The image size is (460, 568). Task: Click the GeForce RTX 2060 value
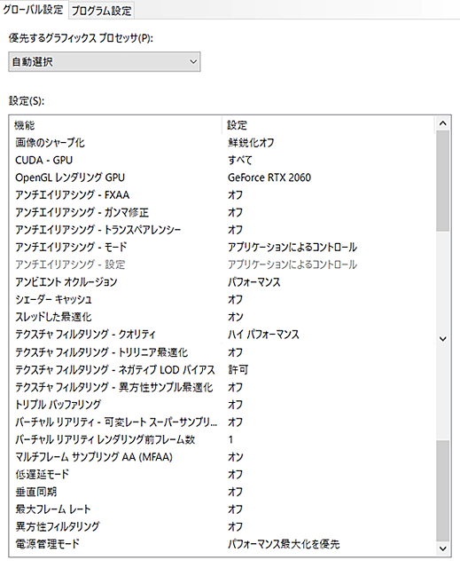click(269, 177)
